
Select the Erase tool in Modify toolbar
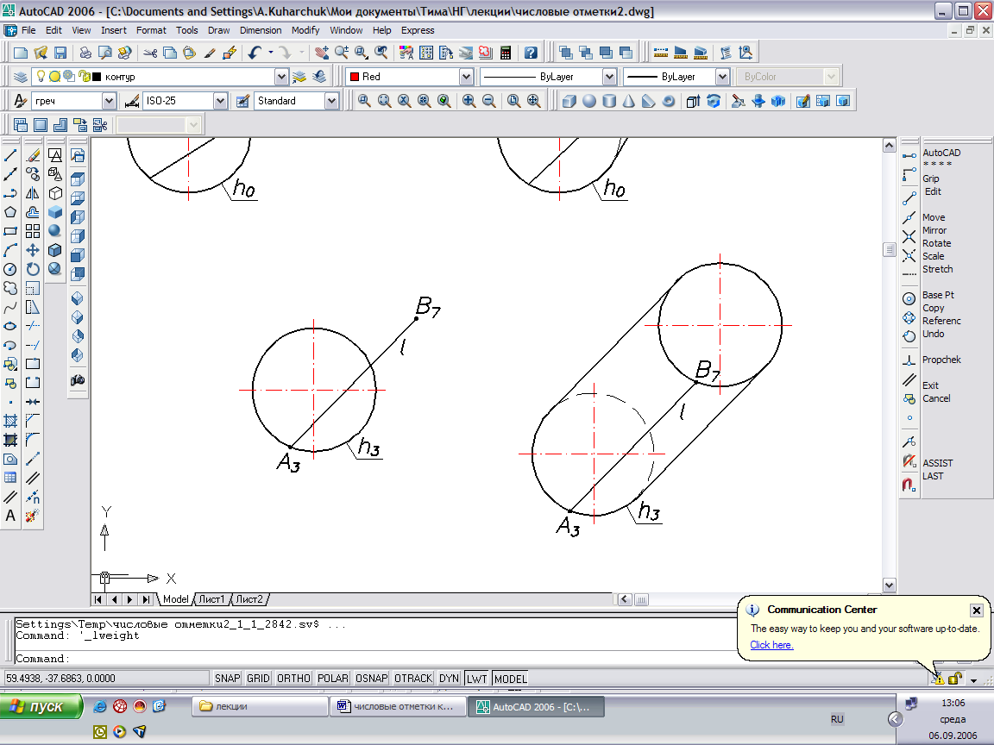[x=33, y=155]
